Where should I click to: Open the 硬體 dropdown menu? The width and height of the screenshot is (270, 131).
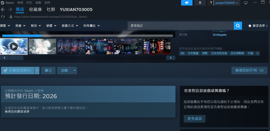[x=51, y=26]
